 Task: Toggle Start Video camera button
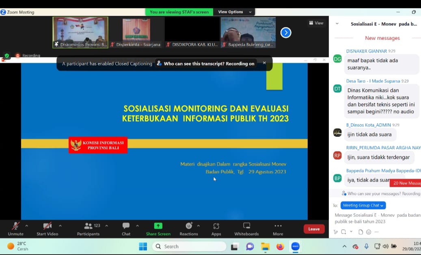click(47, 226)
